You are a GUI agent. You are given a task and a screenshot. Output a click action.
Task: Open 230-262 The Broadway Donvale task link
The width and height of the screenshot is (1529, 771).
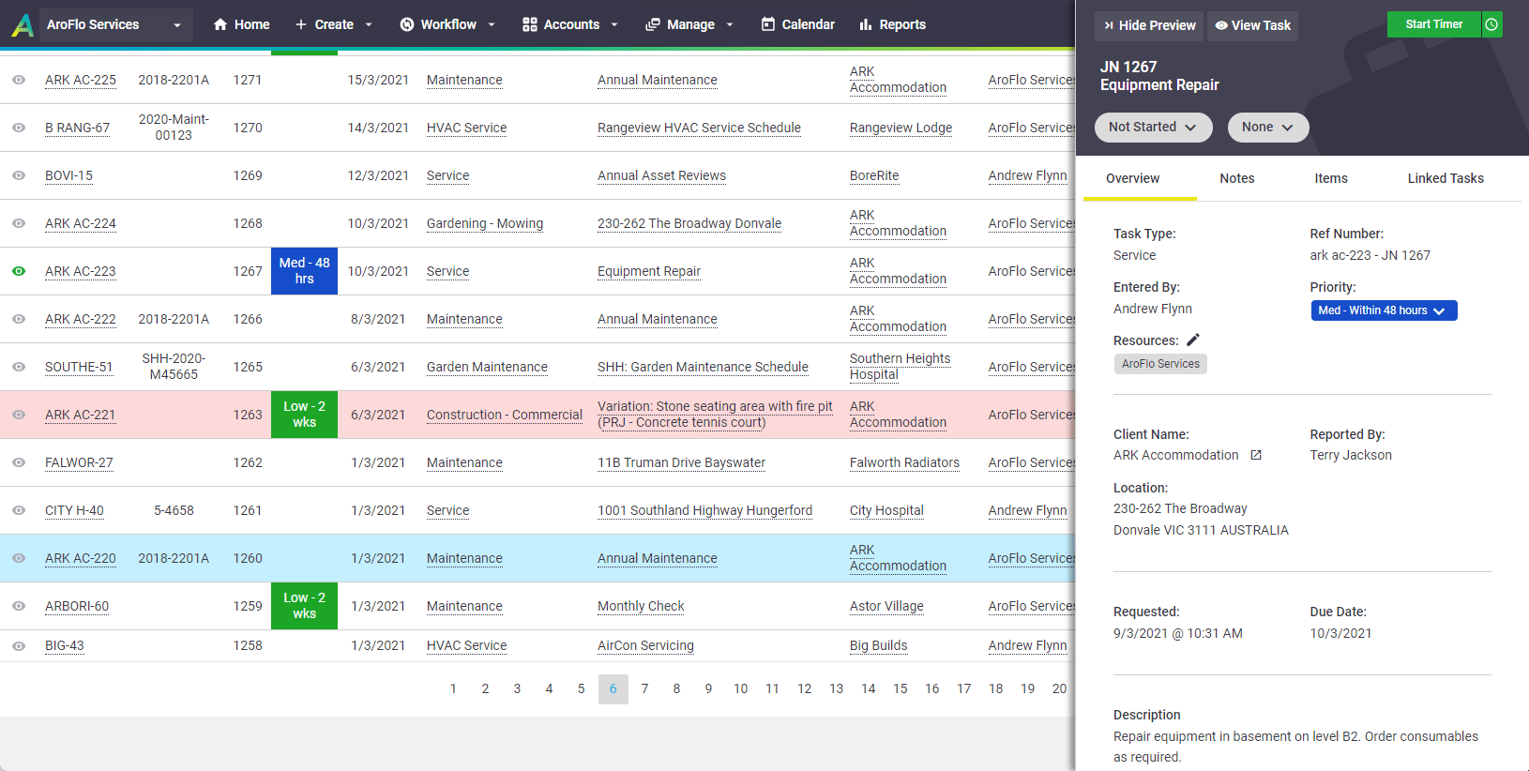click(x=689, y=223)
